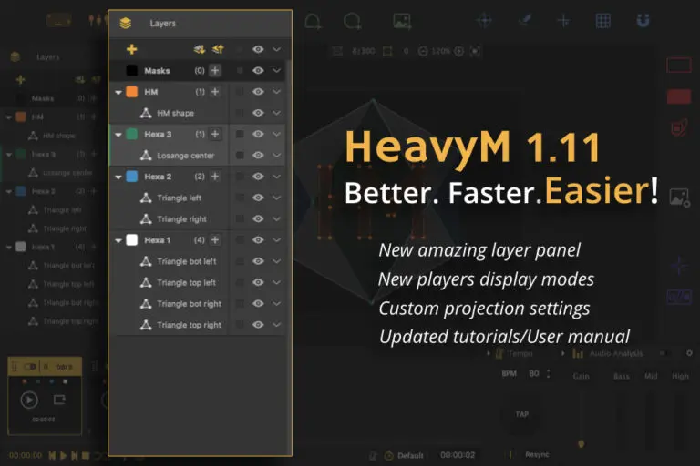Toggle visibility of Losange center
Viewport: 700px width, 466px height.
point(258,156)
